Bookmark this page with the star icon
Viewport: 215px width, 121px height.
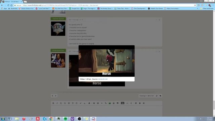[x=195, y=5]
